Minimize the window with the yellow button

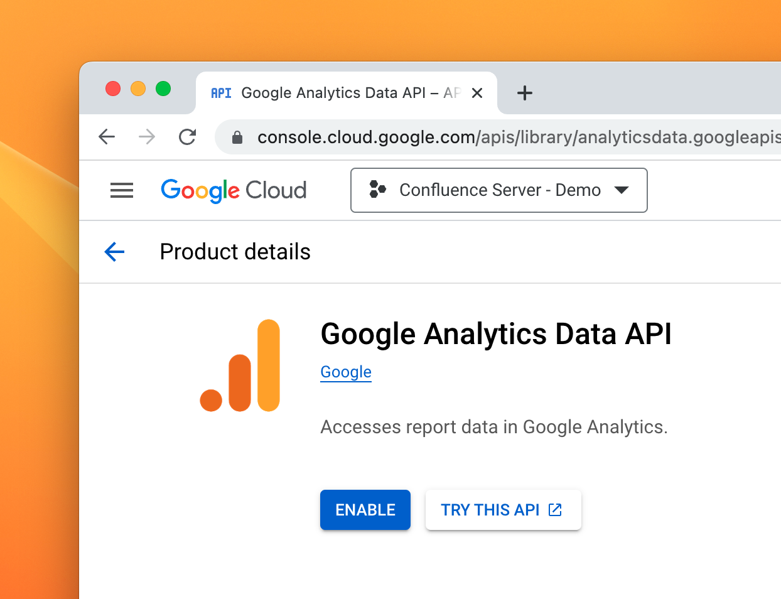coord(138,89)
